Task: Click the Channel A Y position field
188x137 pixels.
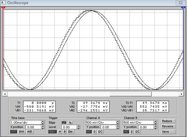Action: [109, 127]
